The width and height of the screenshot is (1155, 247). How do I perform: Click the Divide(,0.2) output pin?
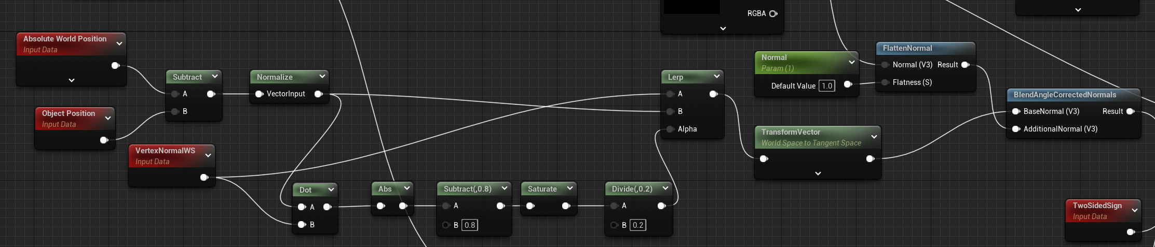click(661, 206)
